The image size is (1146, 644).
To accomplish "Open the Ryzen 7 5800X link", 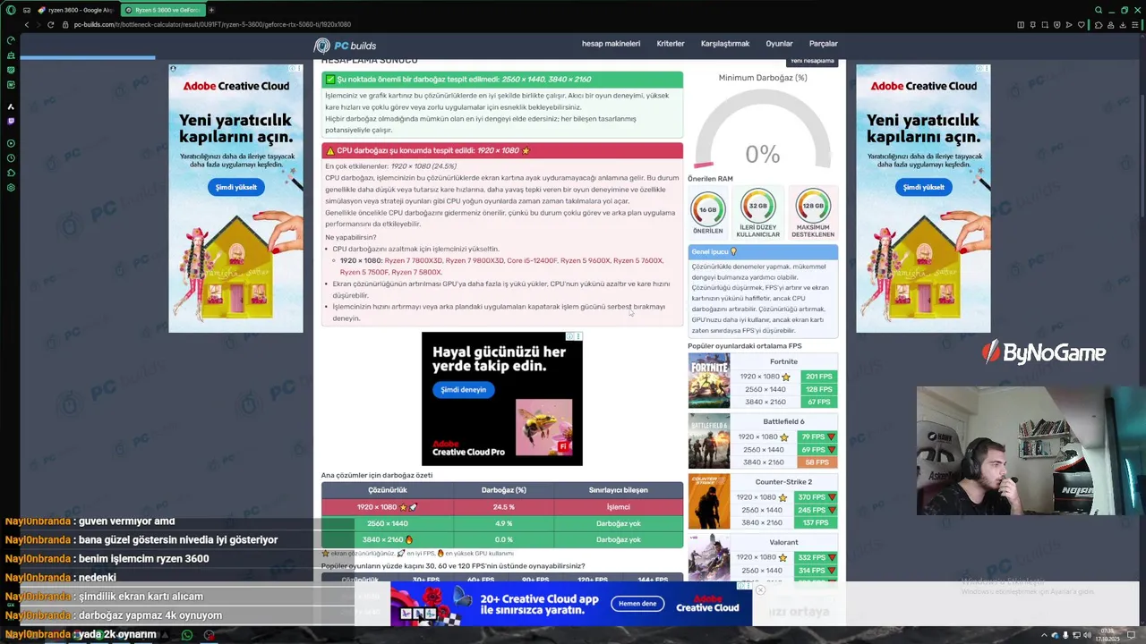I will [x=416, y=272].
